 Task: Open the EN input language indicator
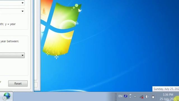120,96
